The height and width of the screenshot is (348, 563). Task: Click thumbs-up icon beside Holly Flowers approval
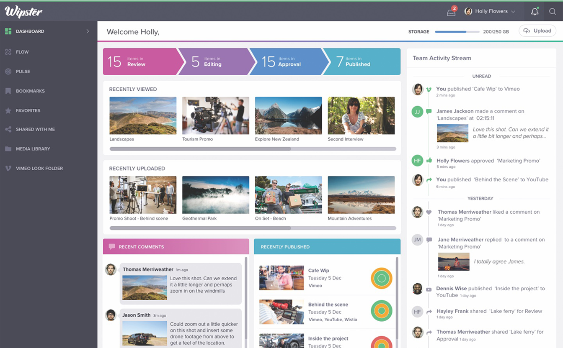[429, 161]
